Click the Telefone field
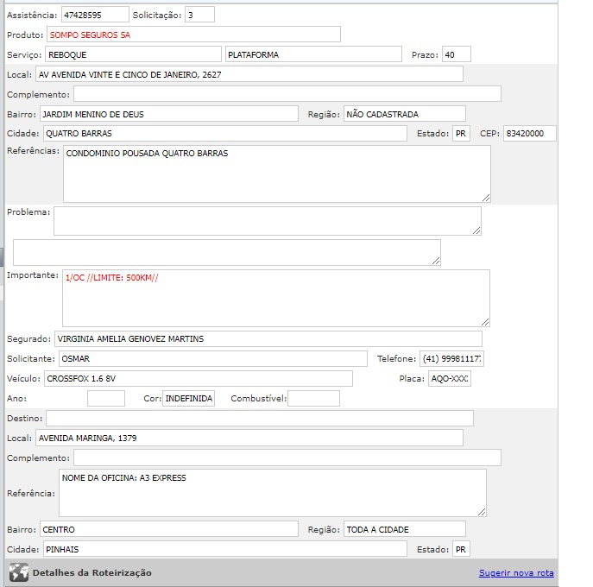 point(451,358)
